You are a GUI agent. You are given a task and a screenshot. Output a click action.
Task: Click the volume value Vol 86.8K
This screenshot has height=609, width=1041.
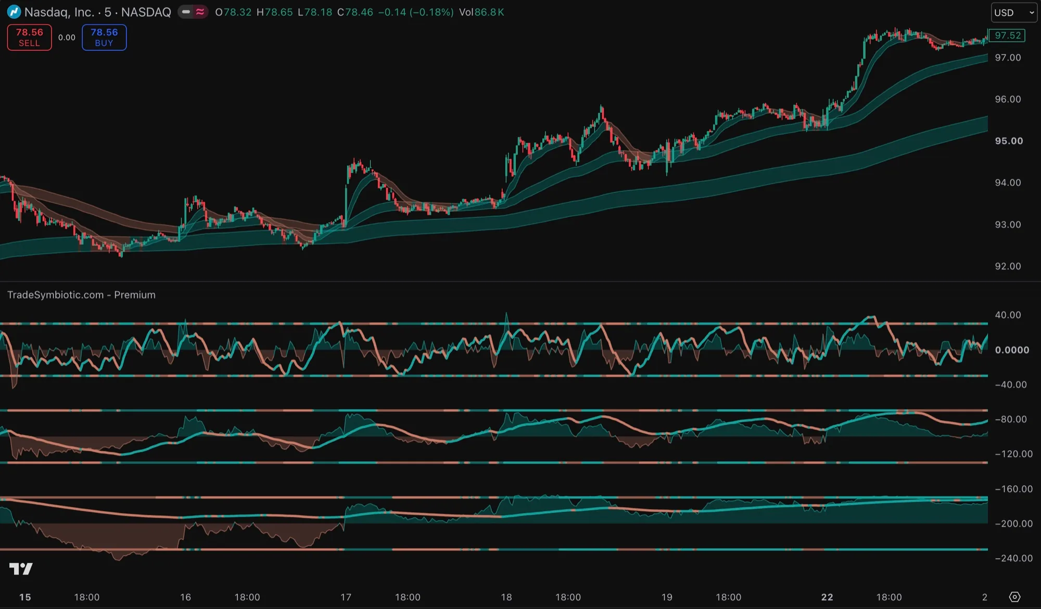pos(481,12)
